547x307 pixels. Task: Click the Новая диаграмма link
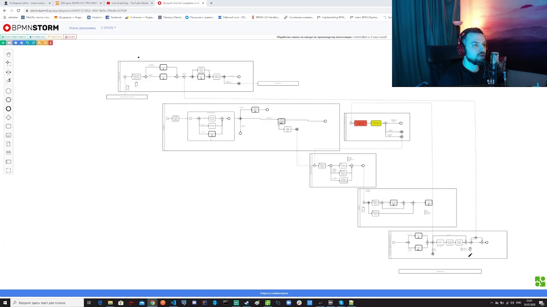click(82, 28)
